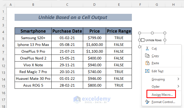The image size is (184, 108).
Task: Click the Asus ROG 5 cell
Action: tap(33, 85)
